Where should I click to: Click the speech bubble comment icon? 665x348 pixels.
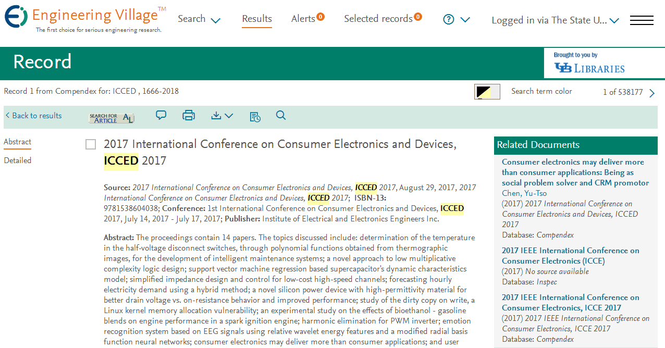(161, 115)
